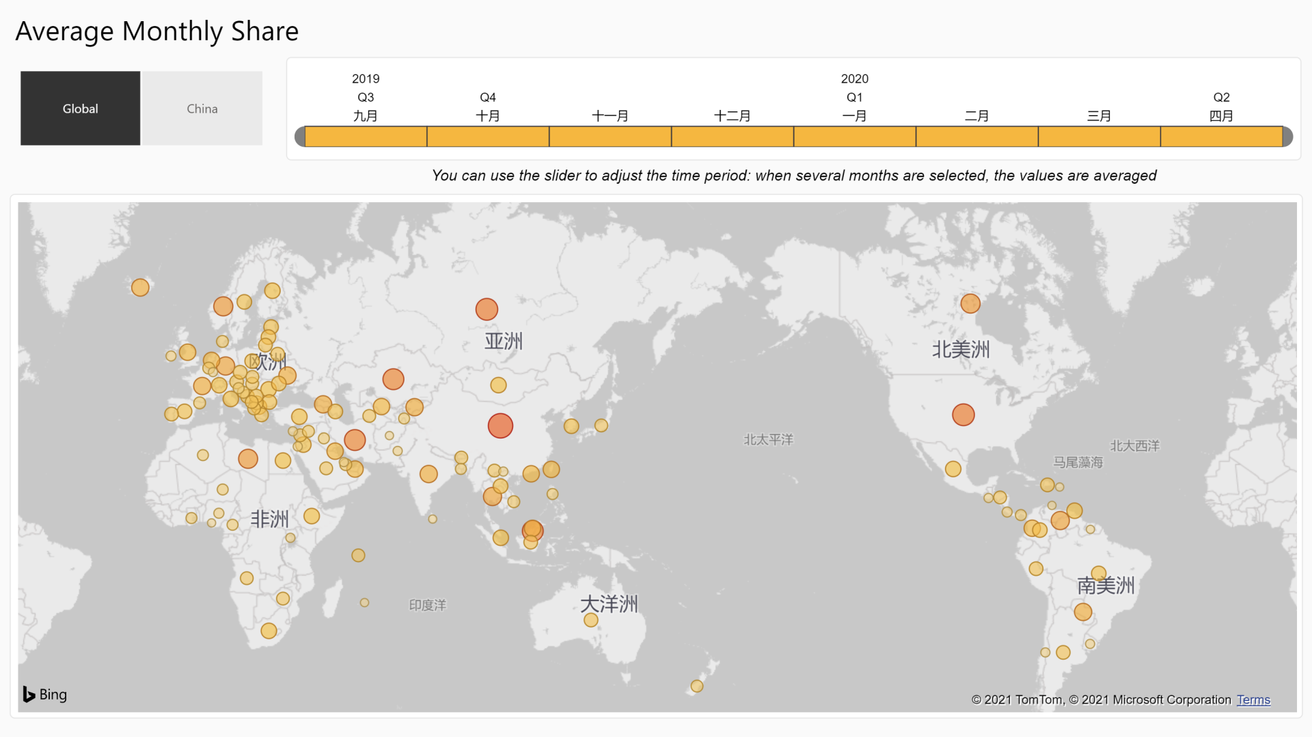
Task: Click the bubble over Russia above 亚洲
Action: pyautogui.click(x=487, y=309)
